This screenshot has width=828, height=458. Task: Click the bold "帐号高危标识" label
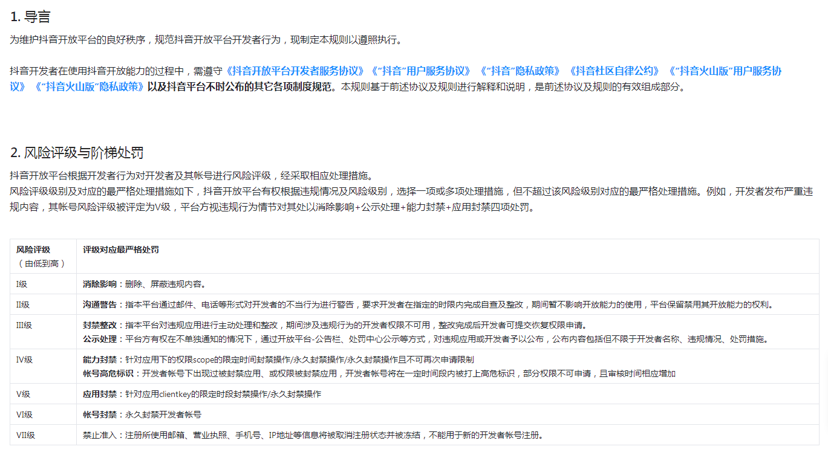108,373
